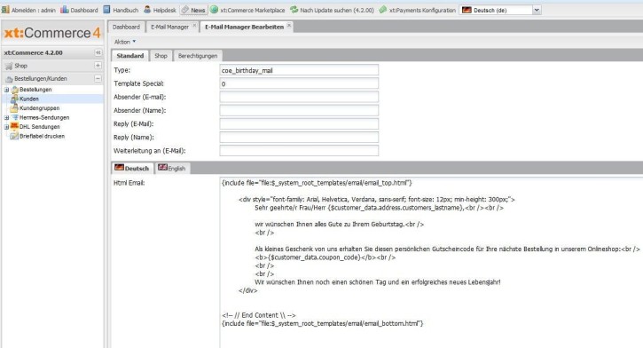
Task: Select Kunden in the tree
Action: tap(28, 99)
